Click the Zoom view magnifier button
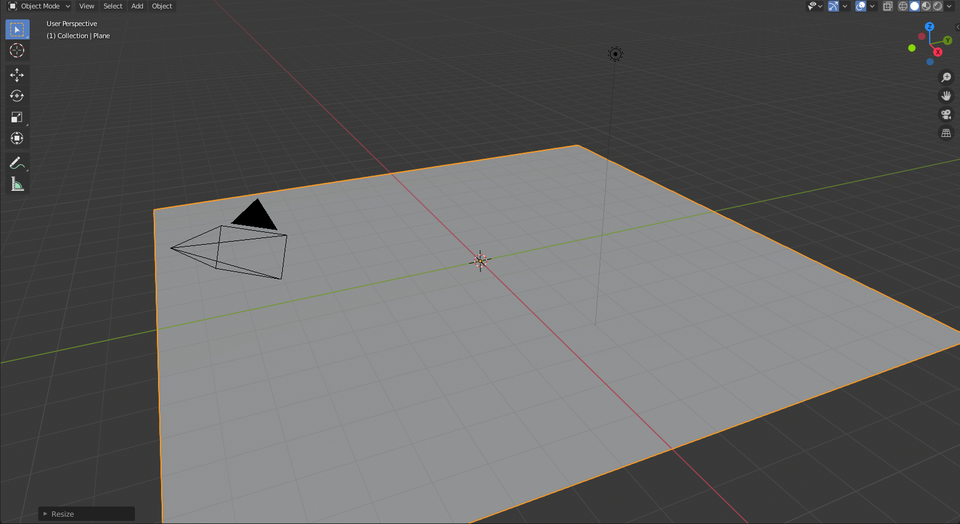The width and height of the screenshot is (960, 524). pos(946,78)
